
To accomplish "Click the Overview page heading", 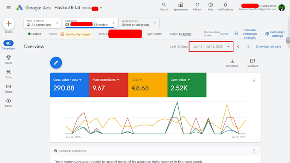I will [x=34, y=47].
